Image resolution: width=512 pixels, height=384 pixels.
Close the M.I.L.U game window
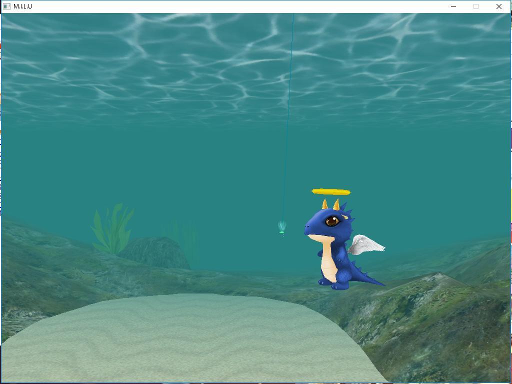click(x=498, y=6)
